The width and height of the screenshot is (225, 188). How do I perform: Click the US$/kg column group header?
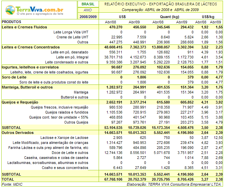point(208,17)
